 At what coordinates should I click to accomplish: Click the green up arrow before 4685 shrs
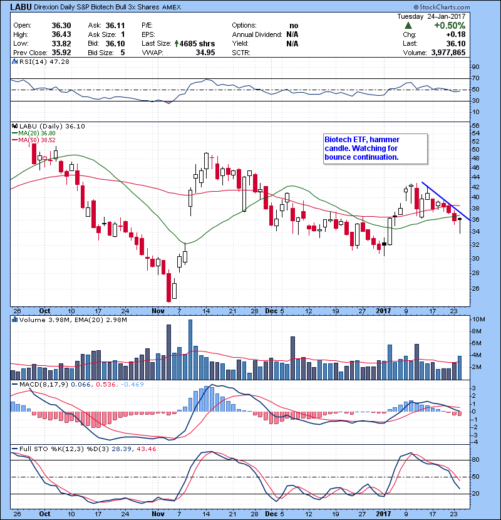click(x=177, y=43)
